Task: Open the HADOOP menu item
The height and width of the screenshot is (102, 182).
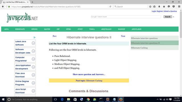Action: pyautogui.click(x=121, y=29)
